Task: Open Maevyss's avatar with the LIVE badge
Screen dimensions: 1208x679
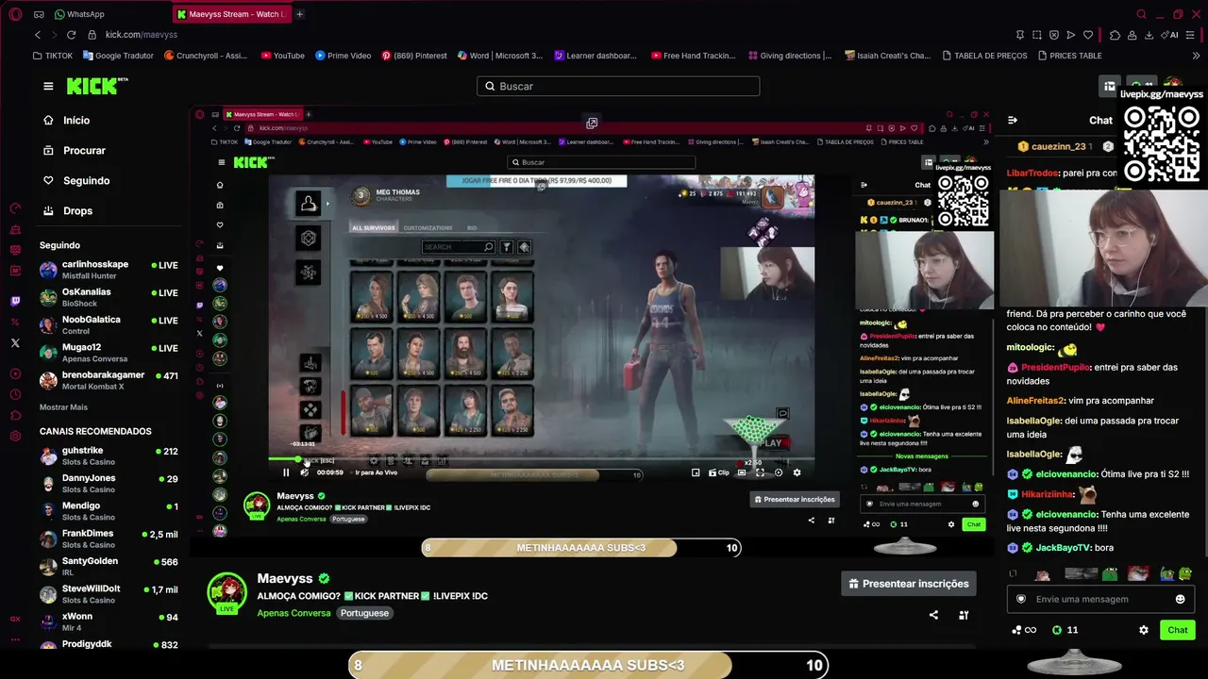Action: (227, 592)
